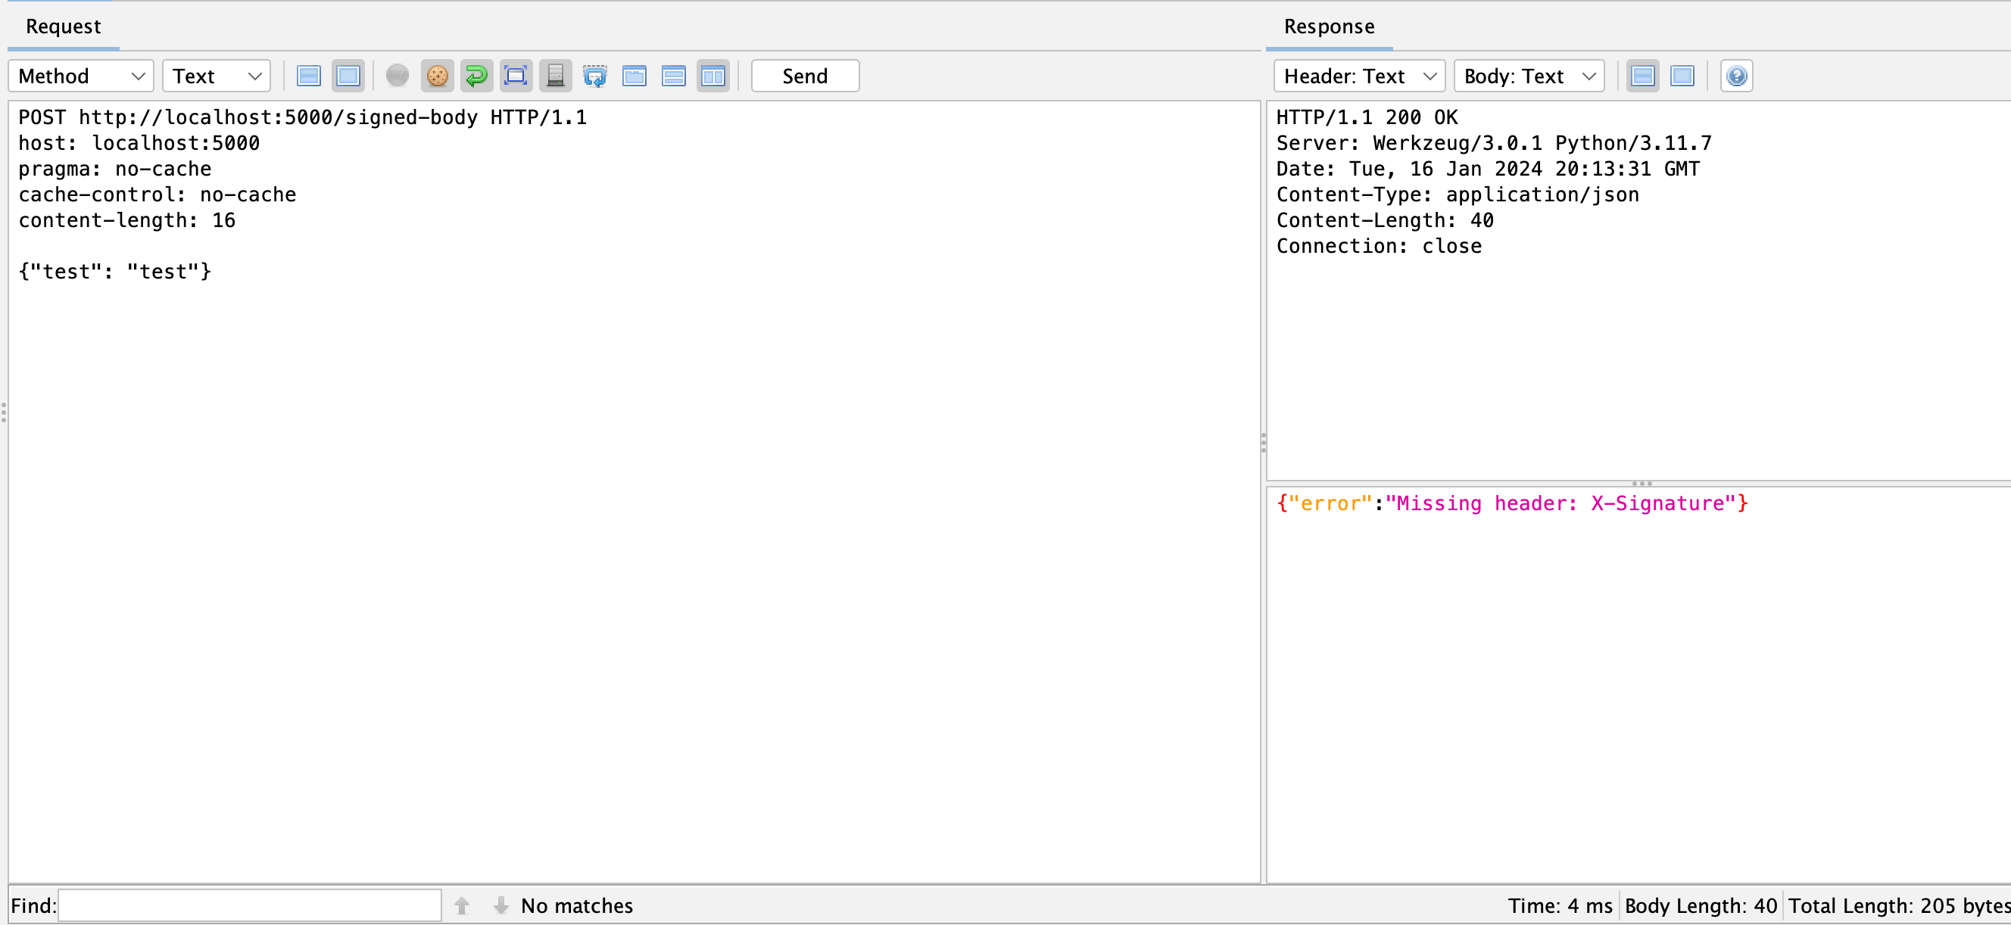Click response combined single-pane view icon
Image resolution: width=2011 pixels, height=925 pixels.
point(1682,76)
